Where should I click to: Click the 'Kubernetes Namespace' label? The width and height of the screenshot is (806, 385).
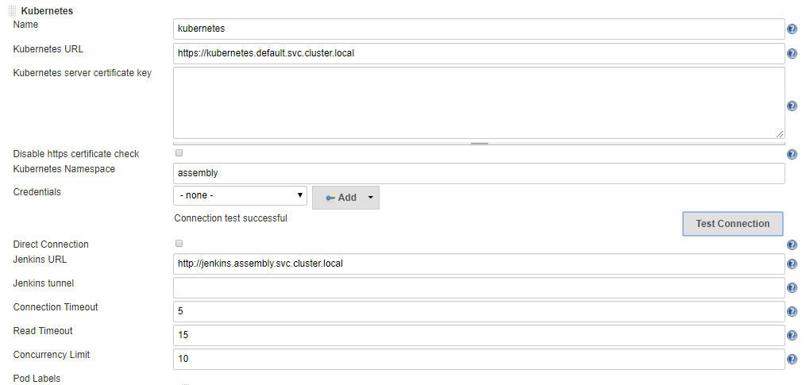click(64, 168)
